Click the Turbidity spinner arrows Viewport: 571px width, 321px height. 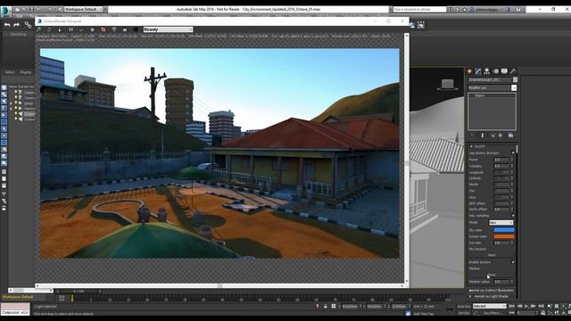tap(512, 166)
